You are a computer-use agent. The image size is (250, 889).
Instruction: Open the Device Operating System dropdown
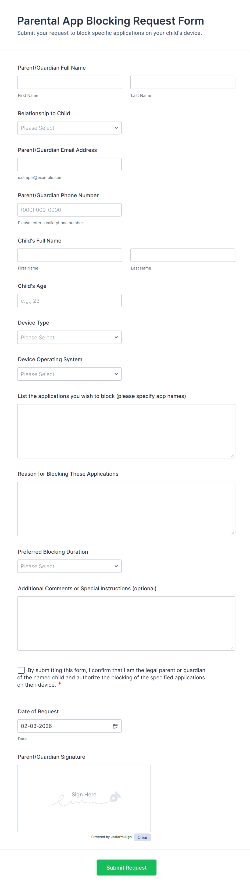pos(69,374)
